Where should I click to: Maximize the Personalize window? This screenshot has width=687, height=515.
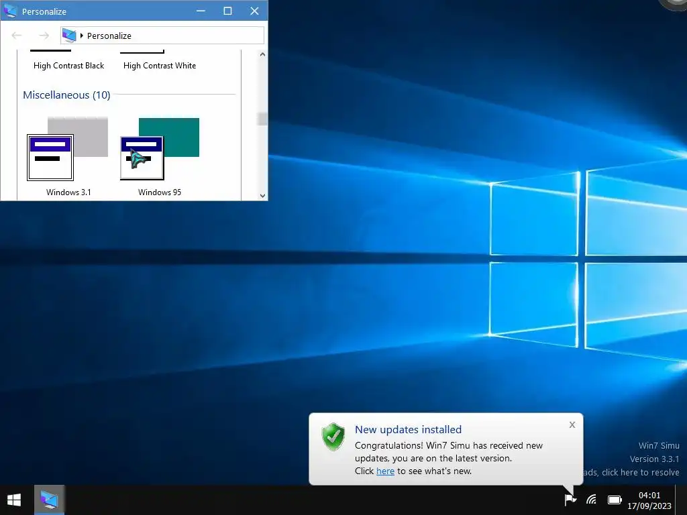[227, 11]
